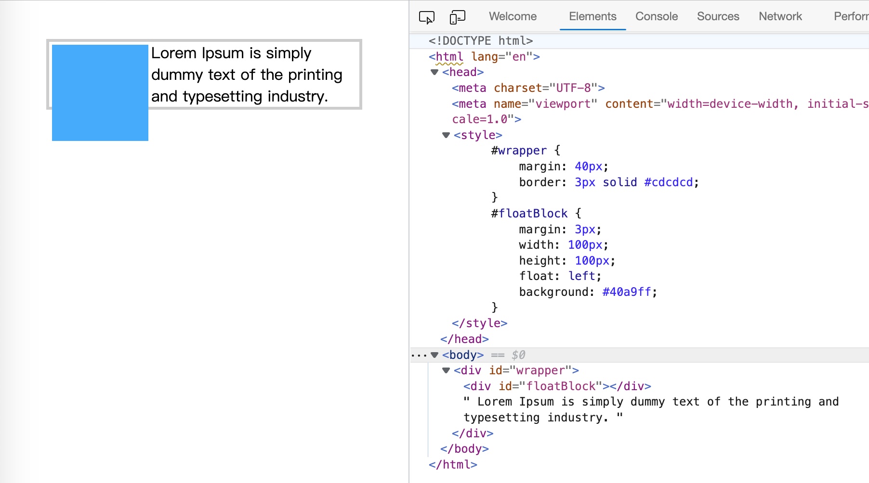869x483 pixels.
Task: Collapse the body element triangle
Action: tap(434, 355)
